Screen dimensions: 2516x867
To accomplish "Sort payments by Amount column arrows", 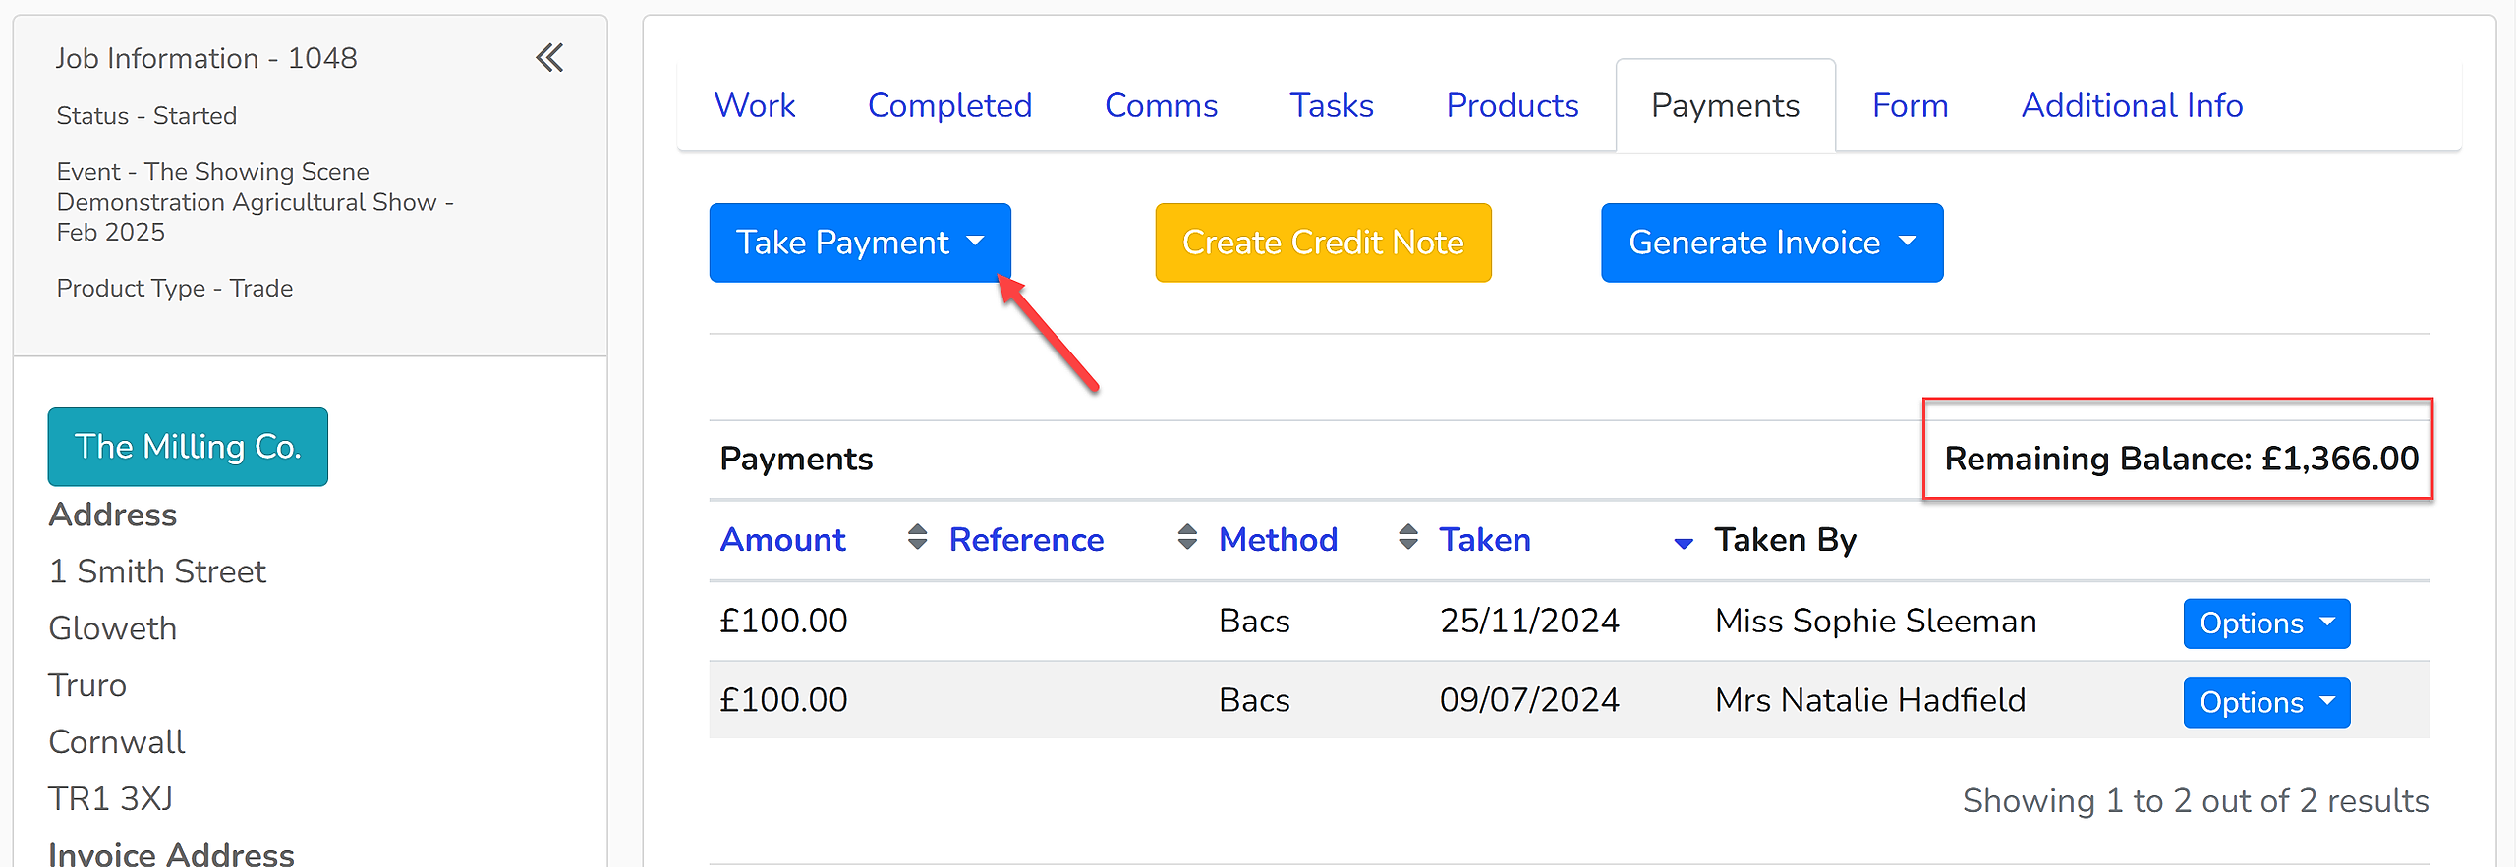I will pyautogui.click(x=917, y=537).
